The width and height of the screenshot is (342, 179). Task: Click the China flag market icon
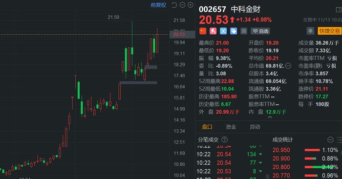pyautogui.click(x=203, y=31)
